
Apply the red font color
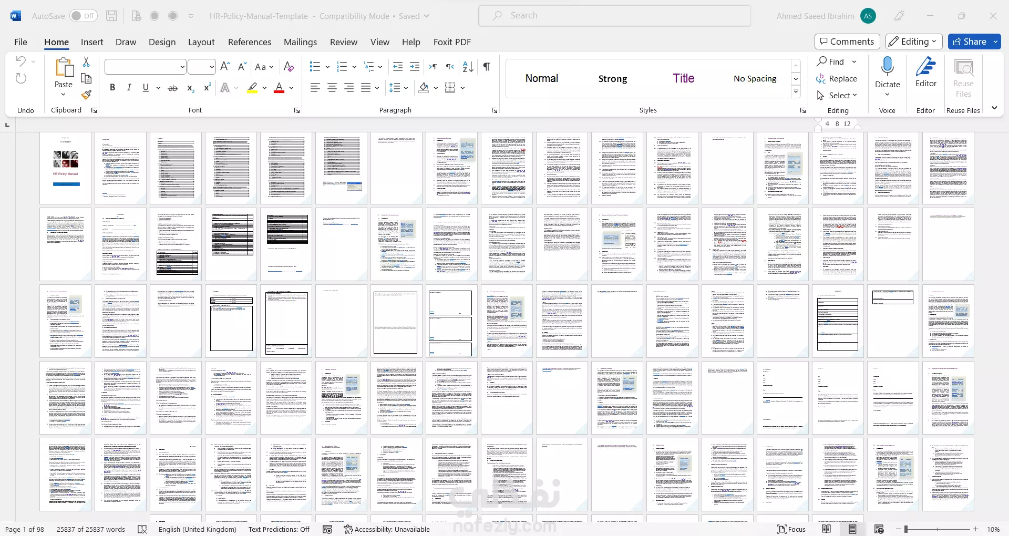click(280, 88)
